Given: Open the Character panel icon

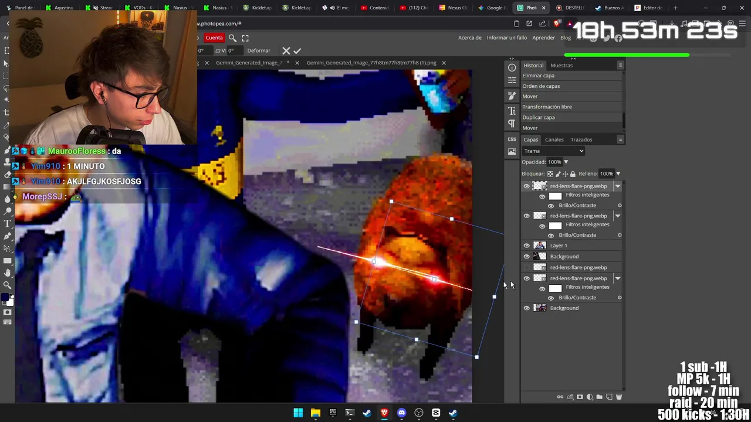Looking at the screenshot, I should click(x=512, y=111).
